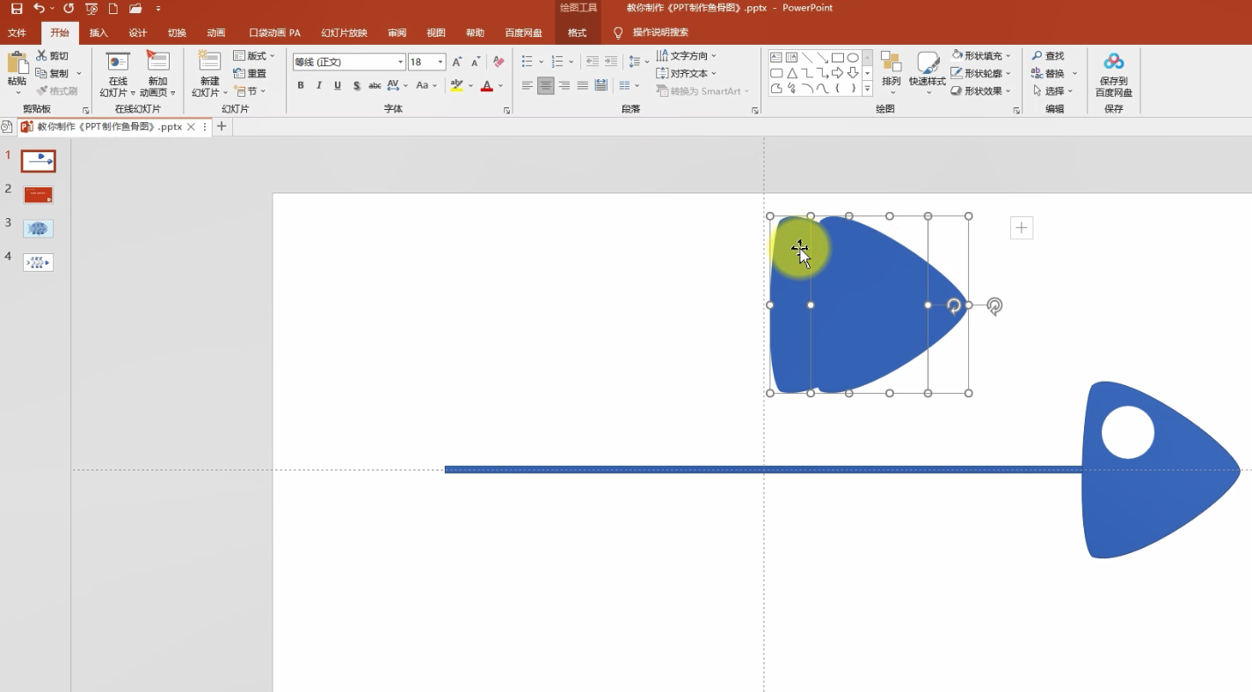The width and height of the screenshot is (1252, 692).
Task: Open the font name dropdown
Action: (x=401, y=62)
